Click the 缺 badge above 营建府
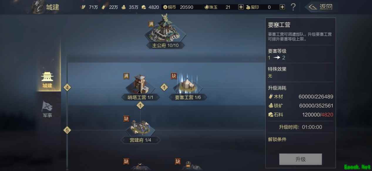372x171 pixels. pos(126,119)
